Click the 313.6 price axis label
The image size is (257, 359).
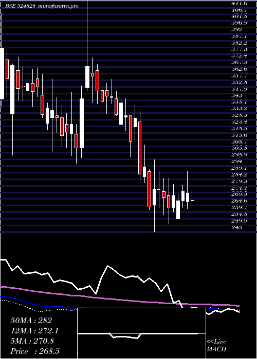[240, 135]
